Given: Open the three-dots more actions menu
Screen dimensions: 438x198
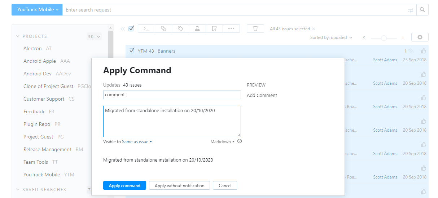Looking at the screenshot, I should click(231, 29).
